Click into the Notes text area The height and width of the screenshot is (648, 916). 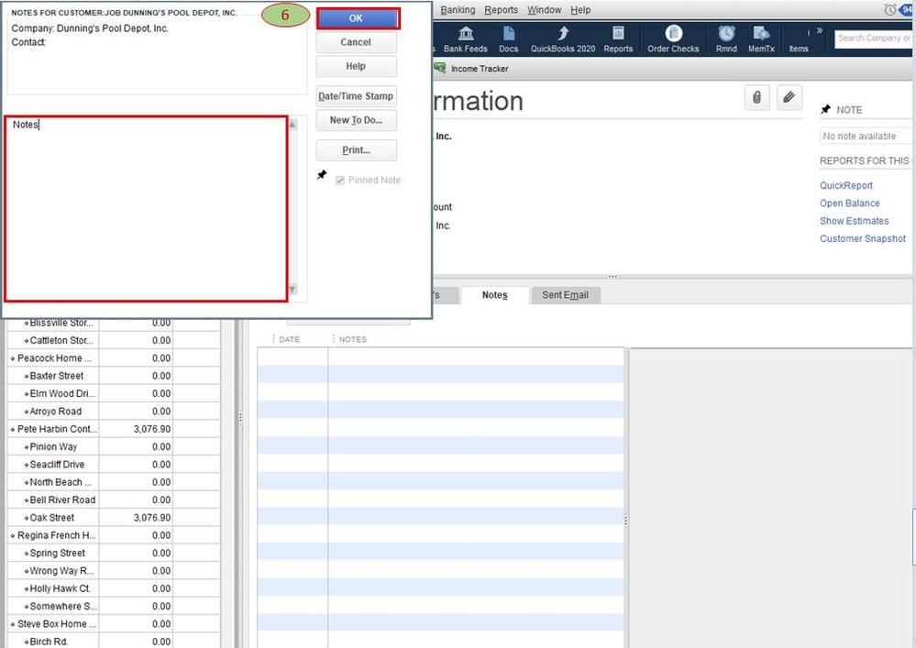(146, 209)
